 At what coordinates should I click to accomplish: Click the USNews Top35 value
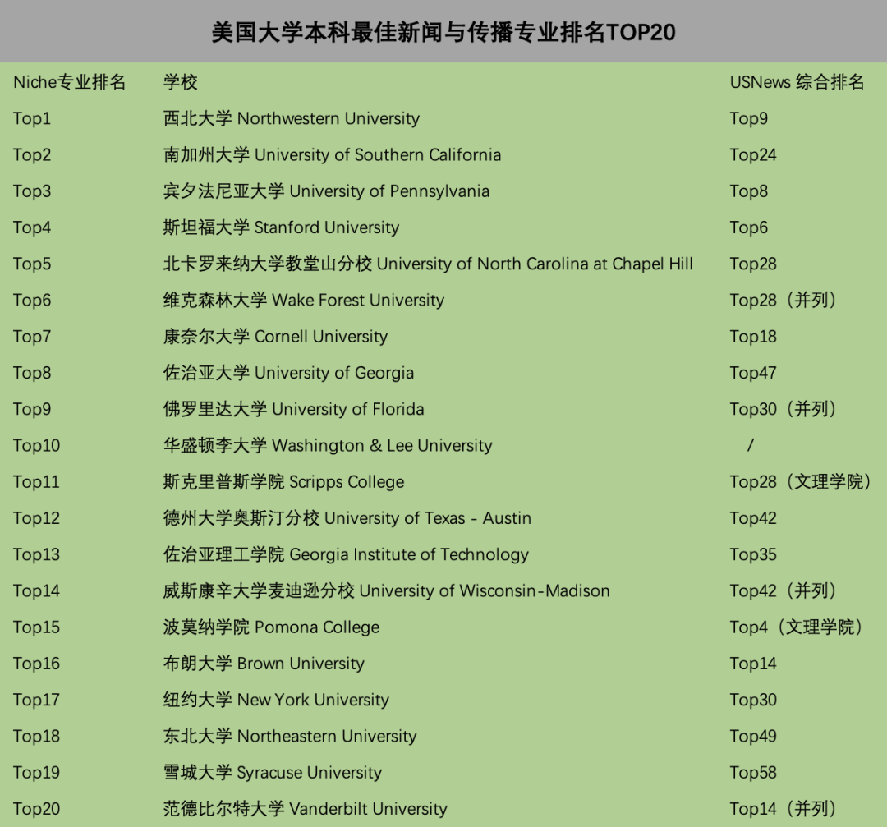753,554
